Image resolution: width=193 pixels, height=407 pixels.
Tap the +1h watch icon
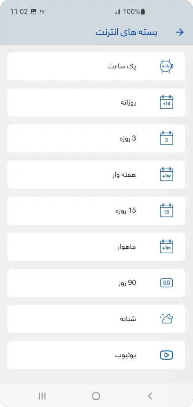(x=167, y=66)
